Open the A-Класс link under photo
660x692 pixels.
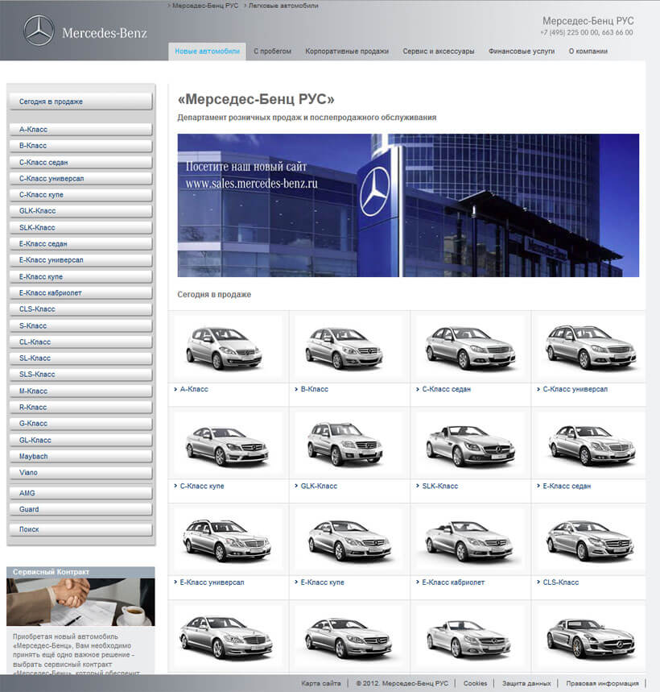(194, 389)
